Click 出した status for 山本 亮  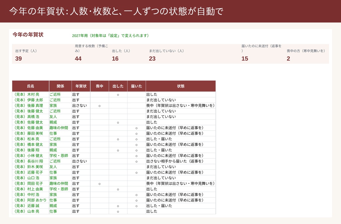(152, 211)
